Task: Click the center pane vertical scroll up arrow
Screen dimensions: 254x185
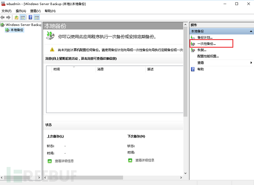Action: coord(185,25)
